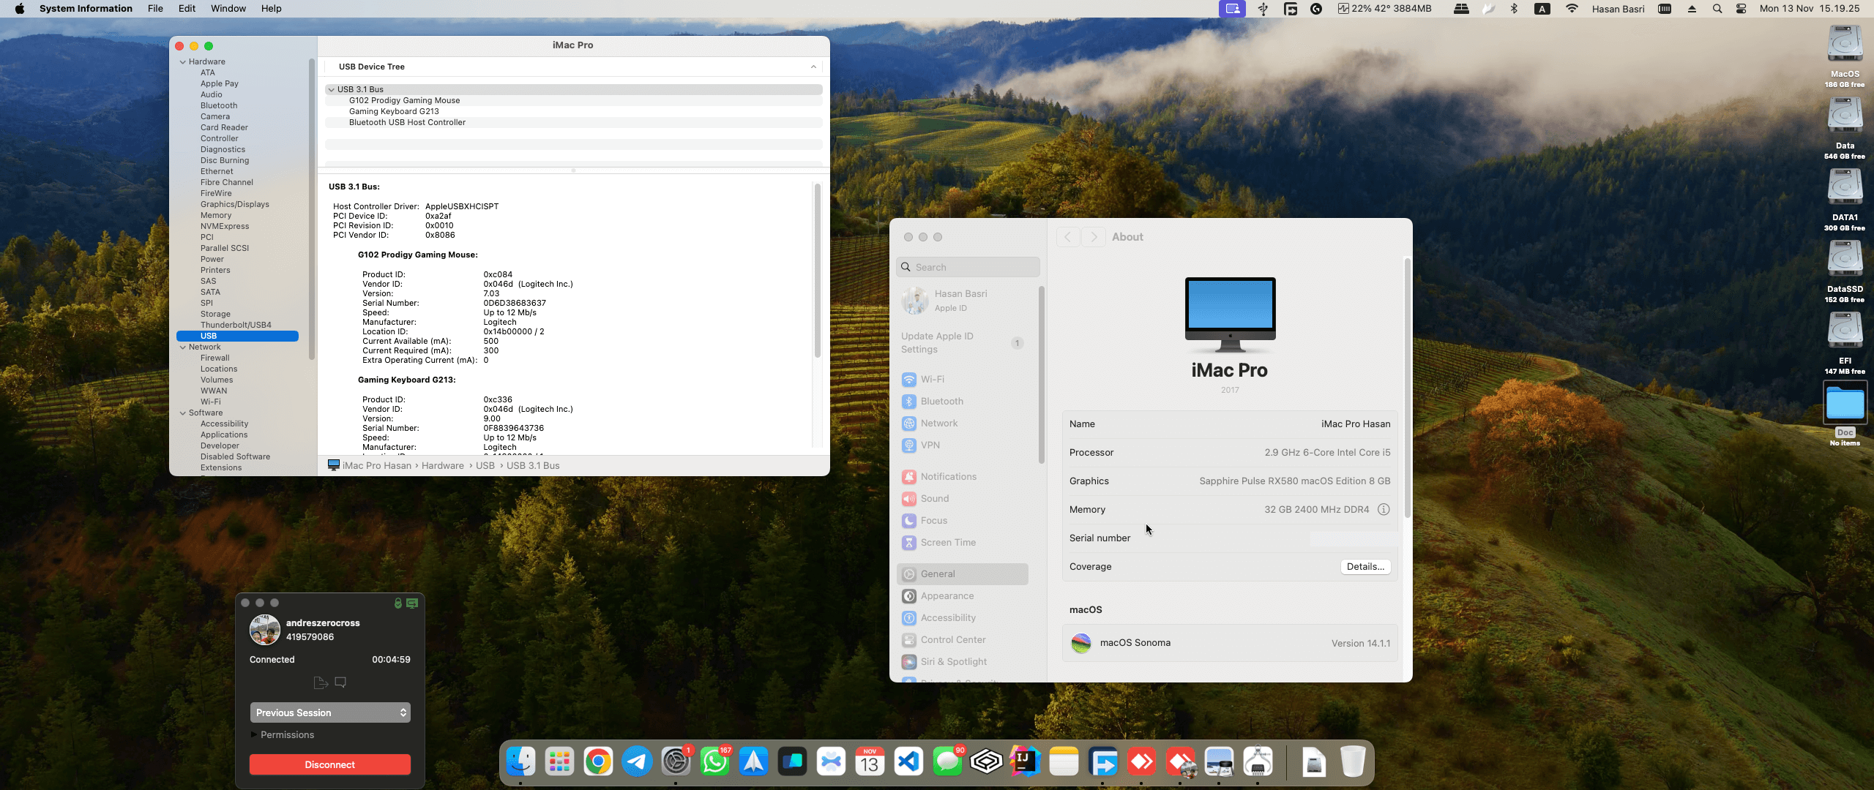
Task: Open Telegram from the Dock
Action: [x=638, y=762]
